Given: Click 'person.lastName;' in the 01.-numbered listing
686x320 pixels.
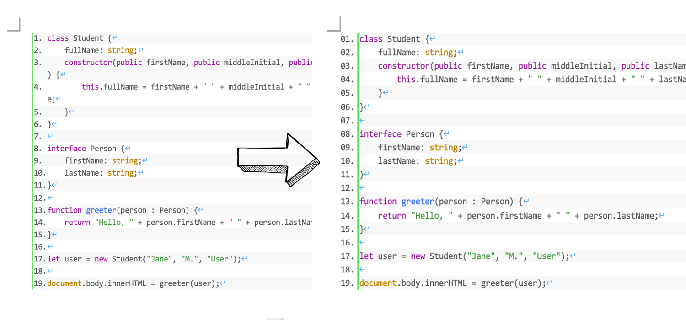Looking at the screenshot, I should pyautogui.click(x=621, y=216).
